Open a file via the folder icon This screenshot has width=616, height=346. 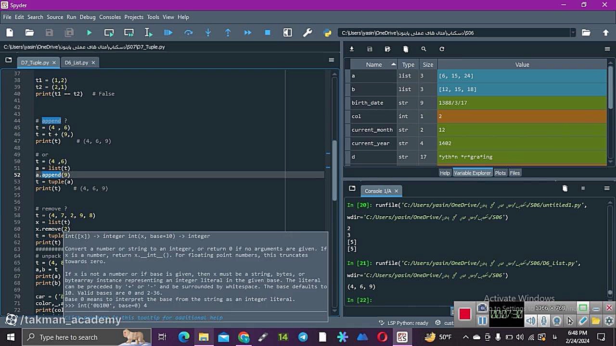tap(29, 33)
